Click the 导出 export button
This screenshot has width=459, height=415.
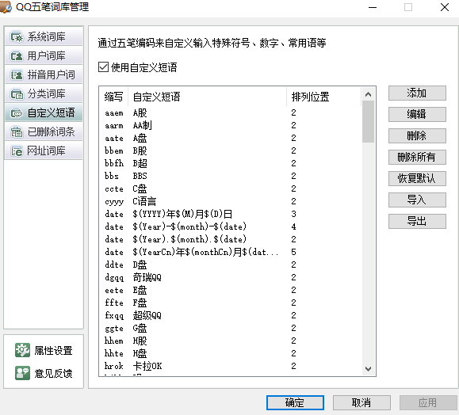pyautogui.click(x=417, y=221)
